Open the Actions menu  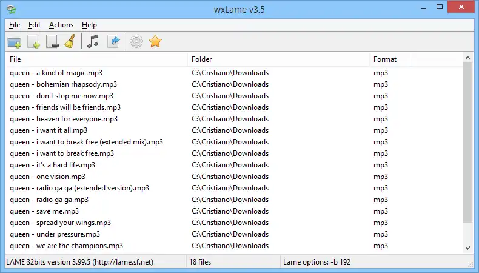click(x=61, y=25)
